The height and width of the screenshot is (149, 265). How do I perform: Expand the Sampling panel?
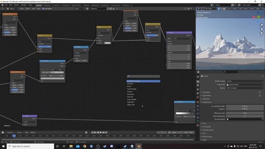(x=206, y=92)
